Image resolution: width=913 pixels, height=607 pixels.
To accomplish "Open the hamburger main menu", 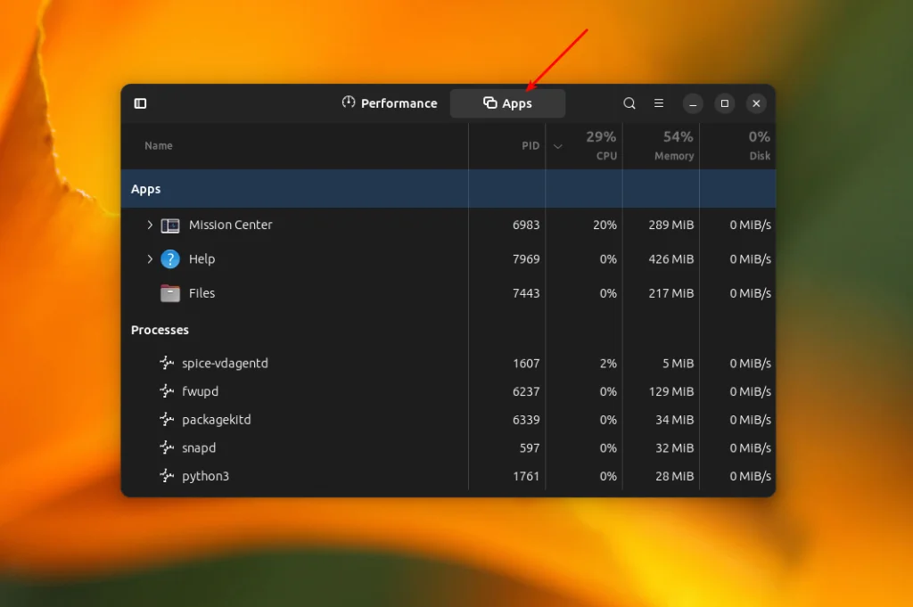I will [x=659, y=103].
